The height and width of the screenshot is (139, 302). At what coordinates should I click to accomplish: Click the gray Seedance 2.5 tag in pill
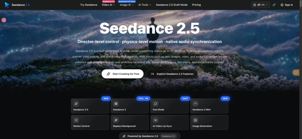pyautogui.click(x=168, y=136)
